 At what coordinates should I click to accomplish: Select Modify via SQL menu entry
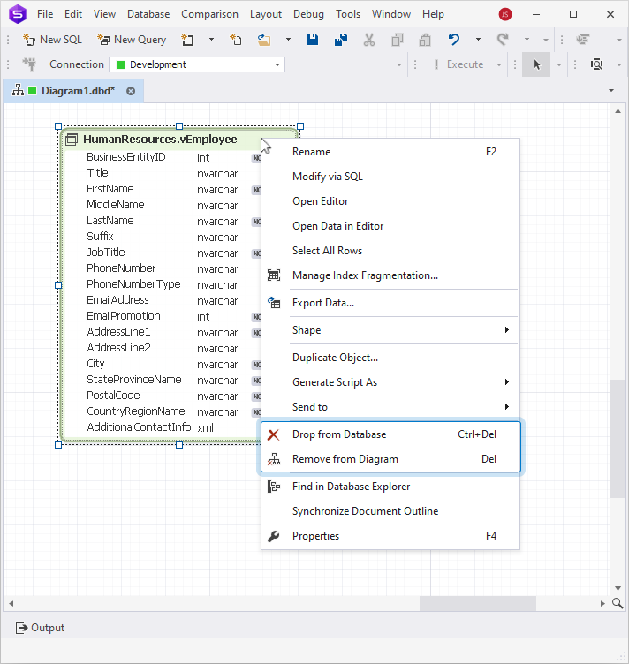390,177
